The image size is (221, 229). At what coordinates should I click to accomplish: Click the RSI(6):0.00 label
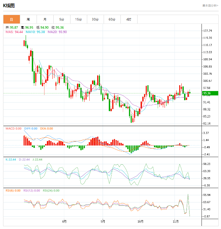(x=13, y=190)
